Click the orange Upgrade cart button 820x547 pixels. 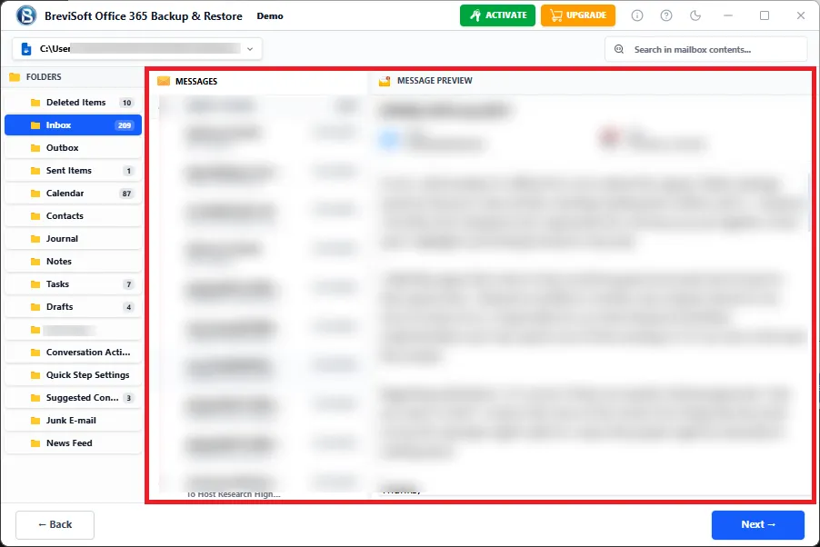578,15
